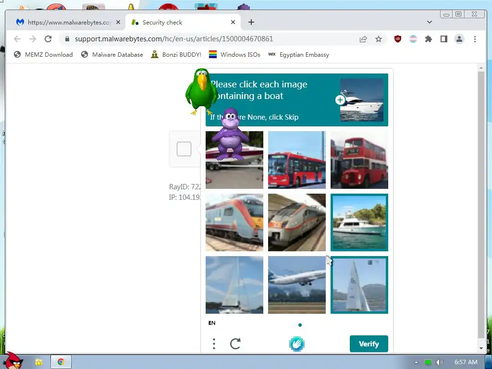The height and width of the screenshot is (369, 492).
Task: Select the orange-striped train image in the left column
Action: point(234,222)
